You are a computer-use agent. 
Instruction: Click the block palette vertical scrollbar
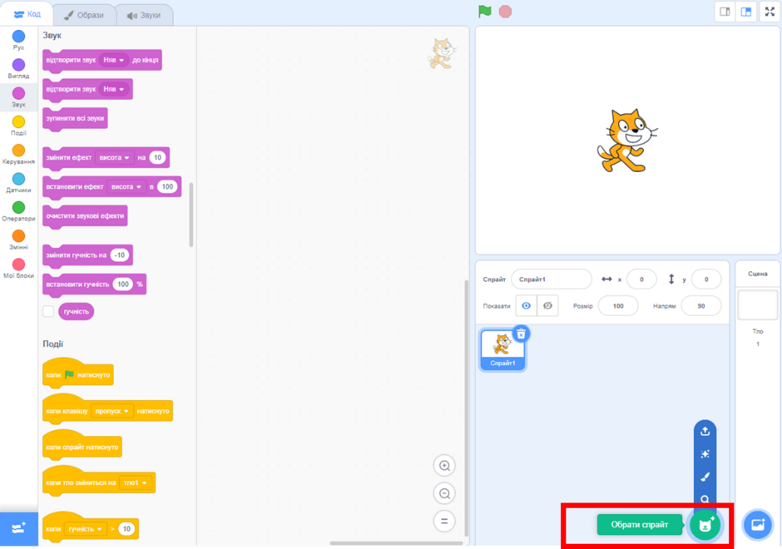tap(191, 215)
